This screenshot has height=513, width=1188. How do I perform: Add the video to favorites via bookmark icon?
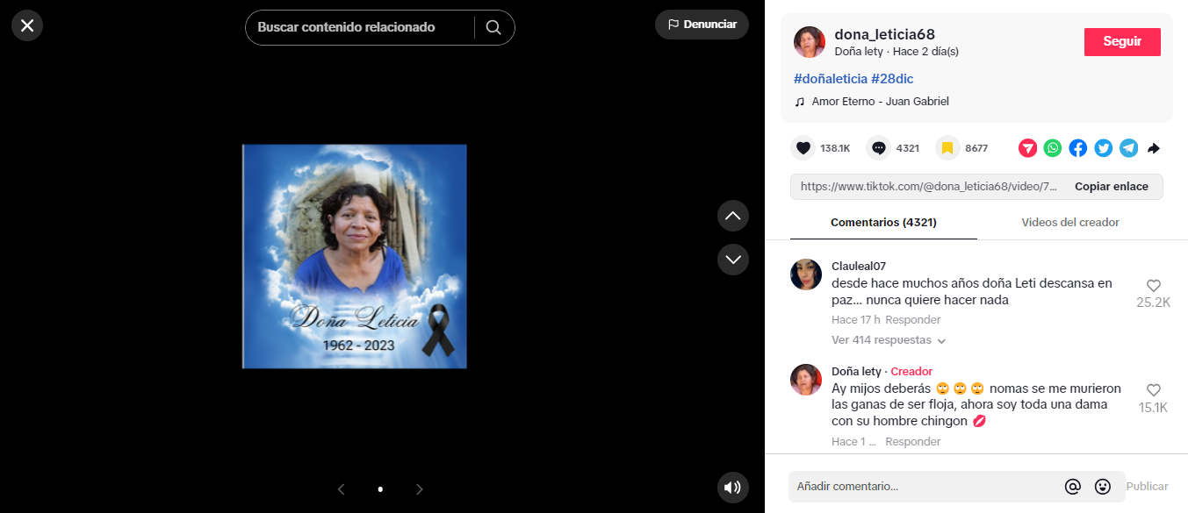coord(946,147)
